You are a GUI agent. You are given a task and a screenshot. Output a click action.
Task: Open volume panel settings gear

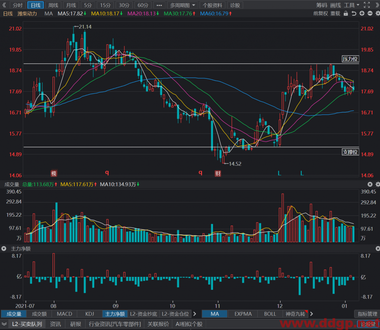[377, 184]
